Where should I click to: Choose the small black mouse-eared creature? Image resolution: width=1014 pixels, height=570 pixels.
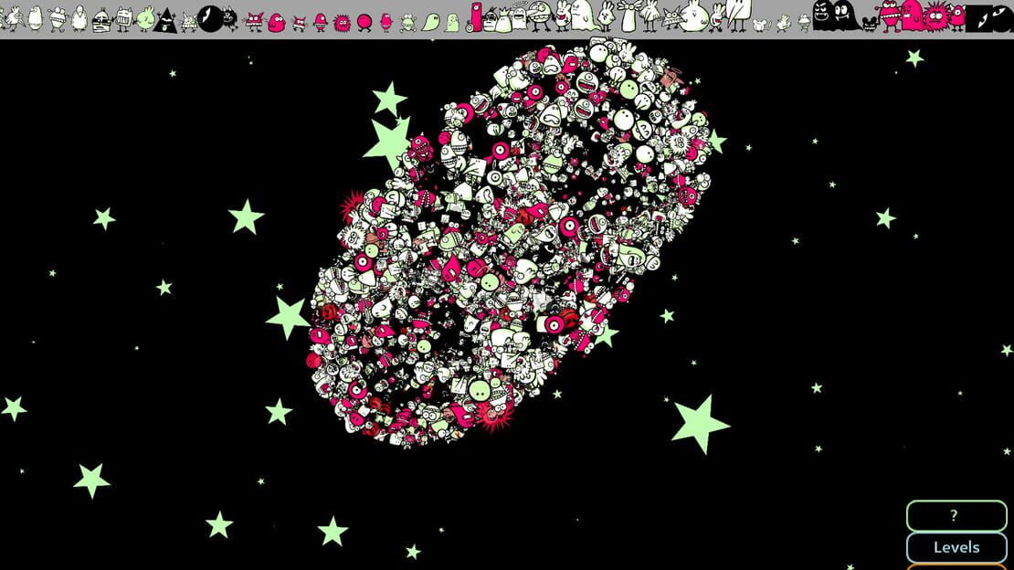point(870,24)
